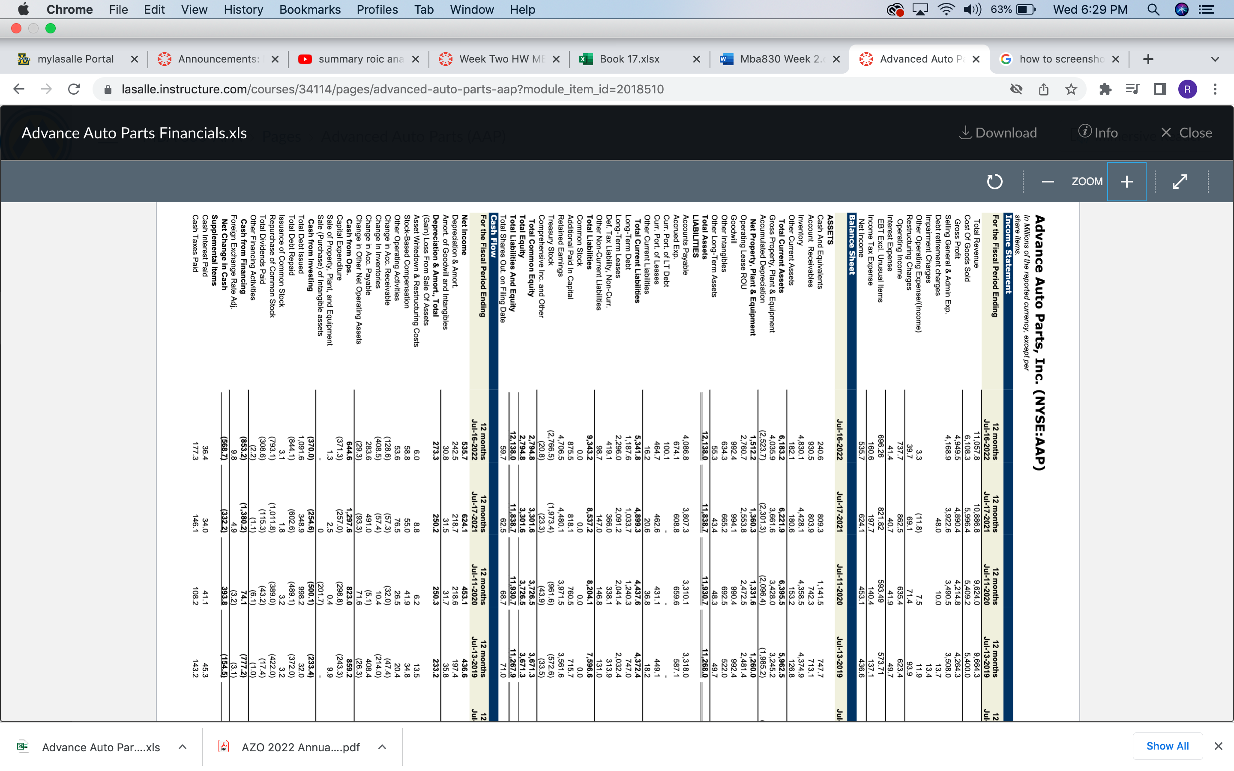Open the Bookmarks menu
Screen dimensions: 1234x771
(309, 9)
